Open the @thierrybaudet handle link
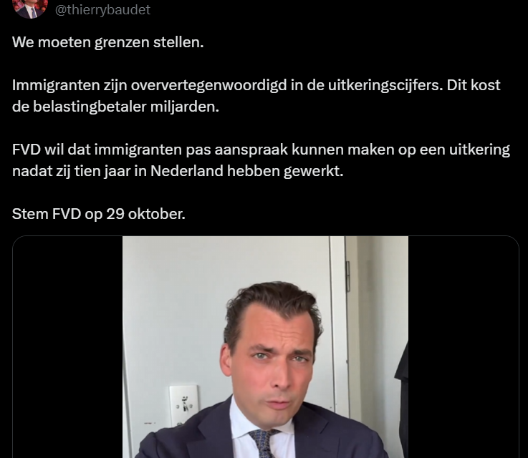Image resolution: width=528 pixels, height=458 pixels. coord(102,10)
